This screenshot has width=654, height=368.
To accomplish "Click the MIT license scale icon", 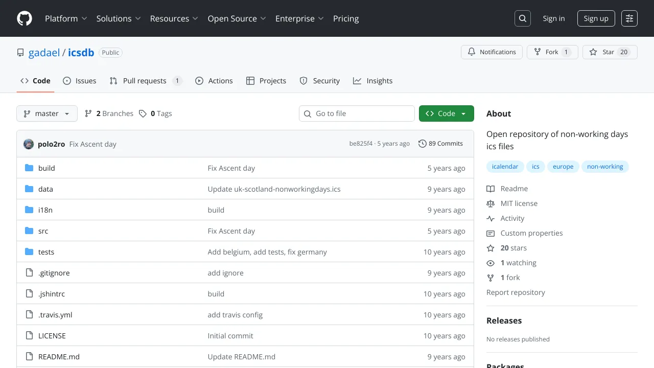I will [x=491, y=203].
